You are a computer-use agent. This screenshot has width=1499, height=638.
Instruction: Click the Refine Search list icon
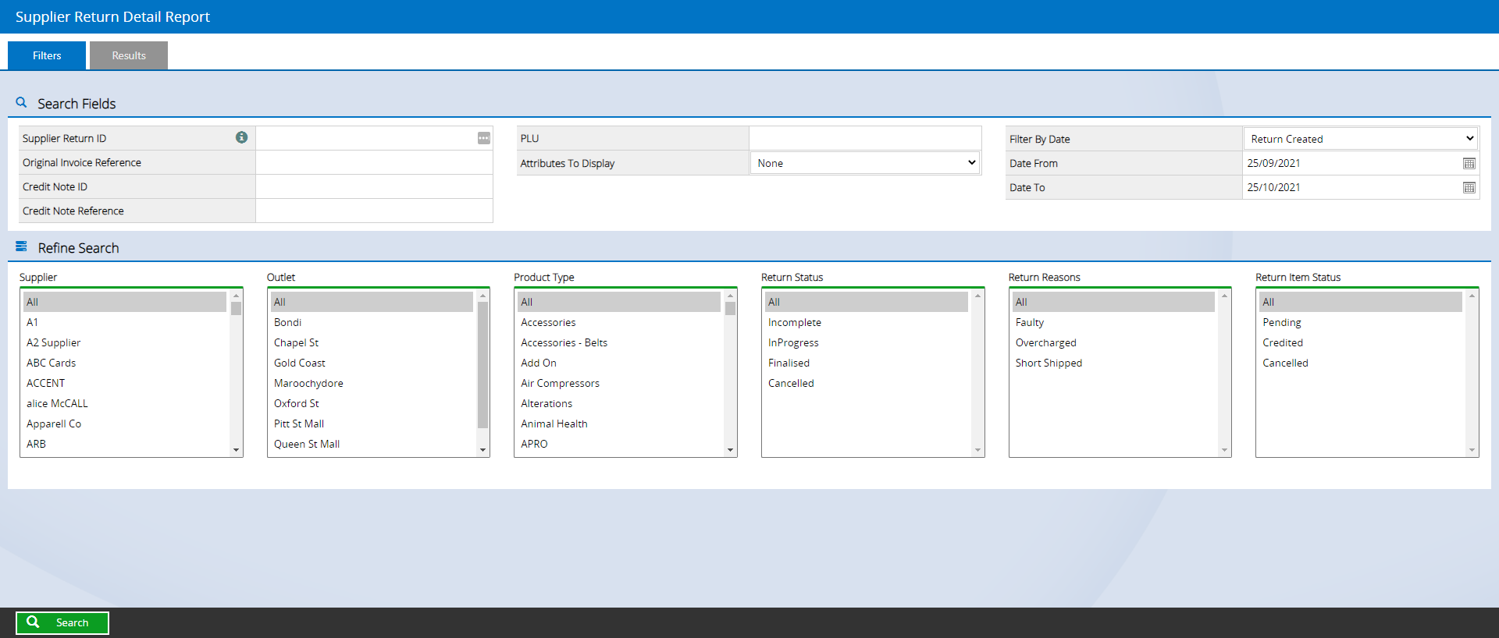[22, 246]
